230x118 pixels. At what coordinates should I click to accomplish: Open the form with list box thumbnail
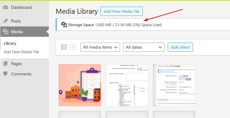127,85
